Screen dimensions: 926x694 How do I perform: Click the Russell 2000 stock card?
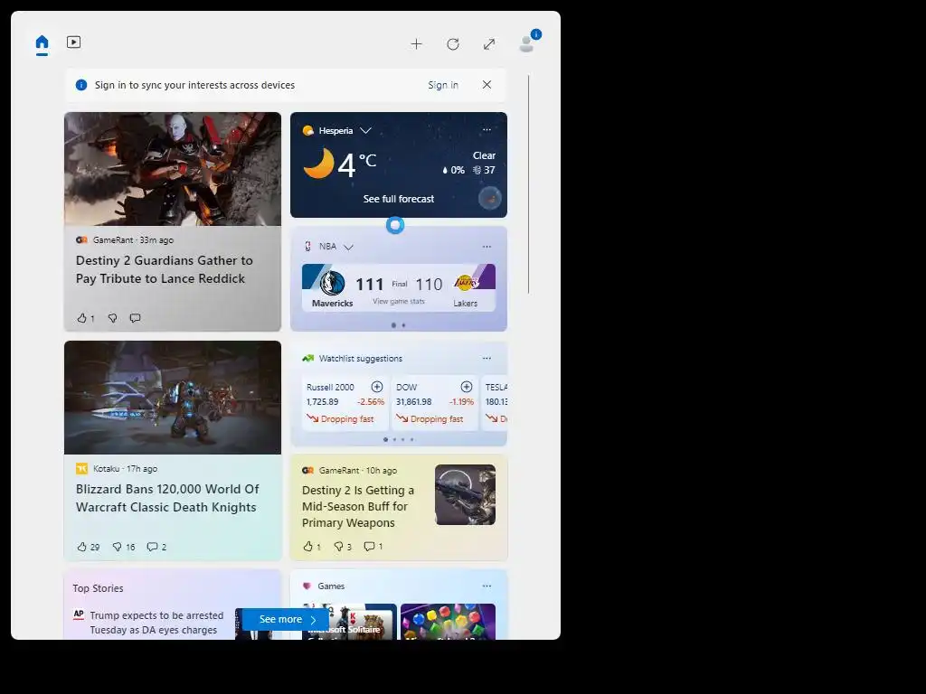(x=345, y=403)
